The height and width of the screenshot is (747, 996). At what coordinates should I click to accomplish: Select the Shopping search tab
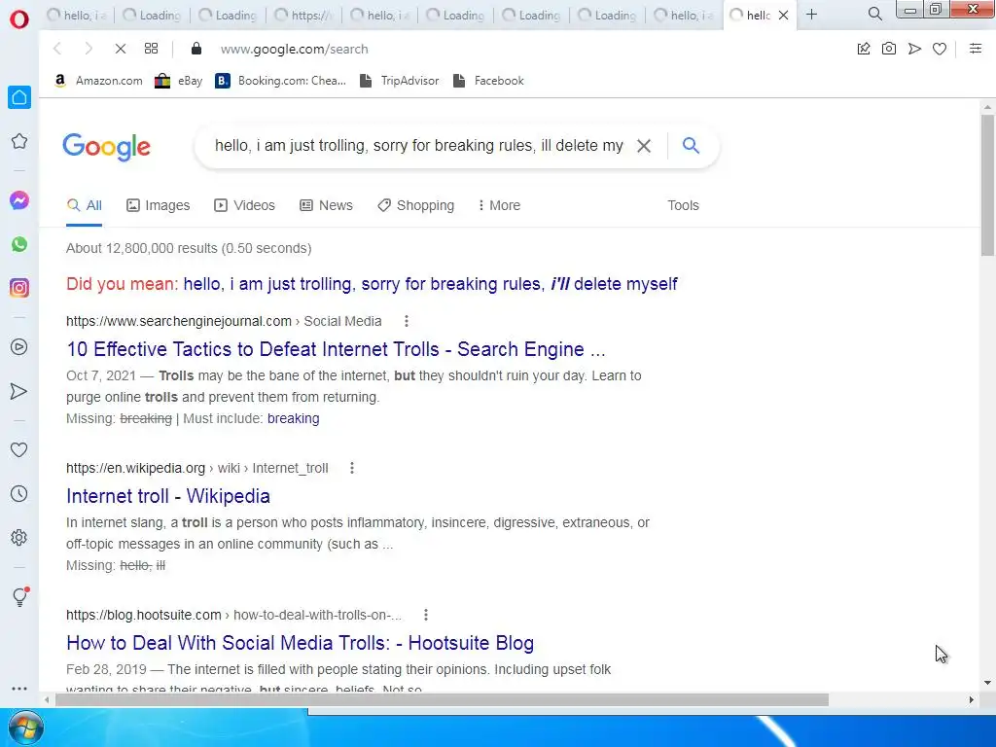416,205
